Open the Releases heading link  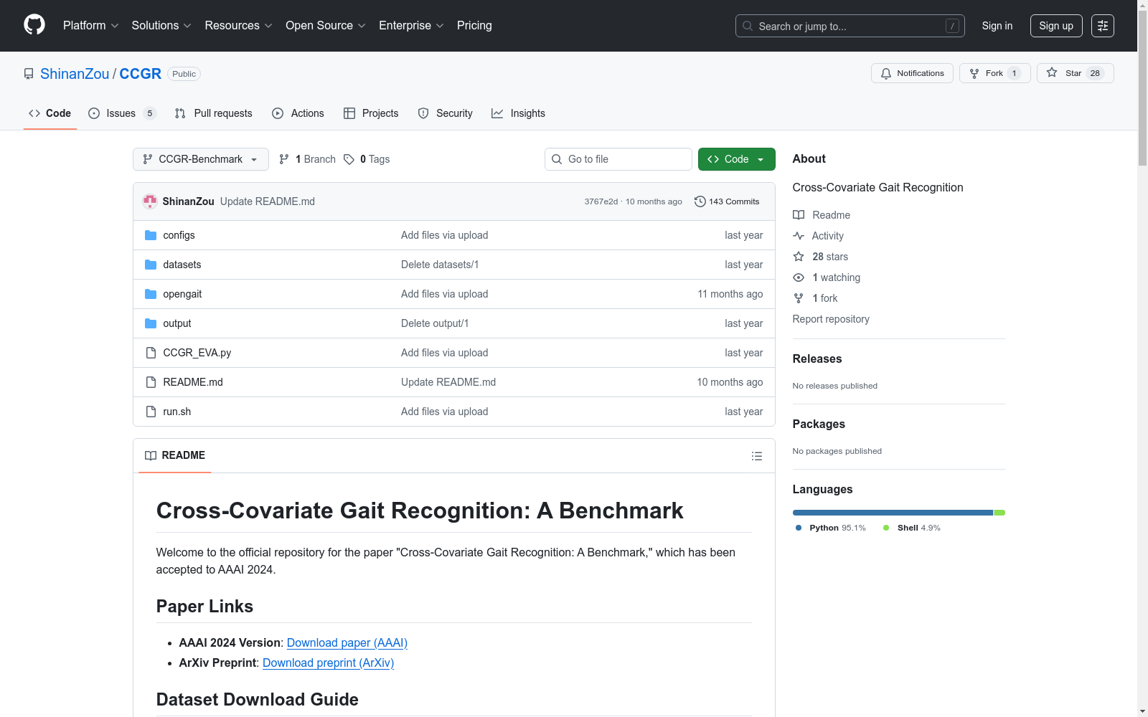click(817, 358)
